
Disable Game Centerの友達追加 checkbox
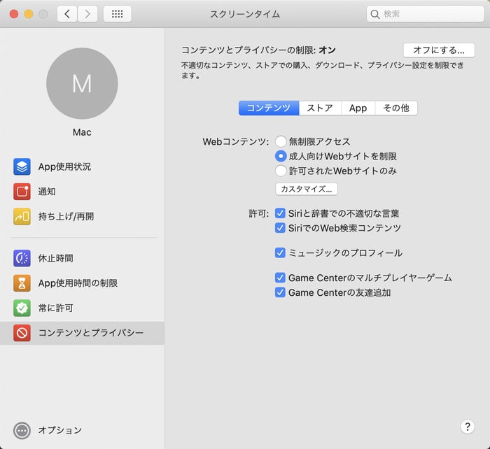coord(281,292)
